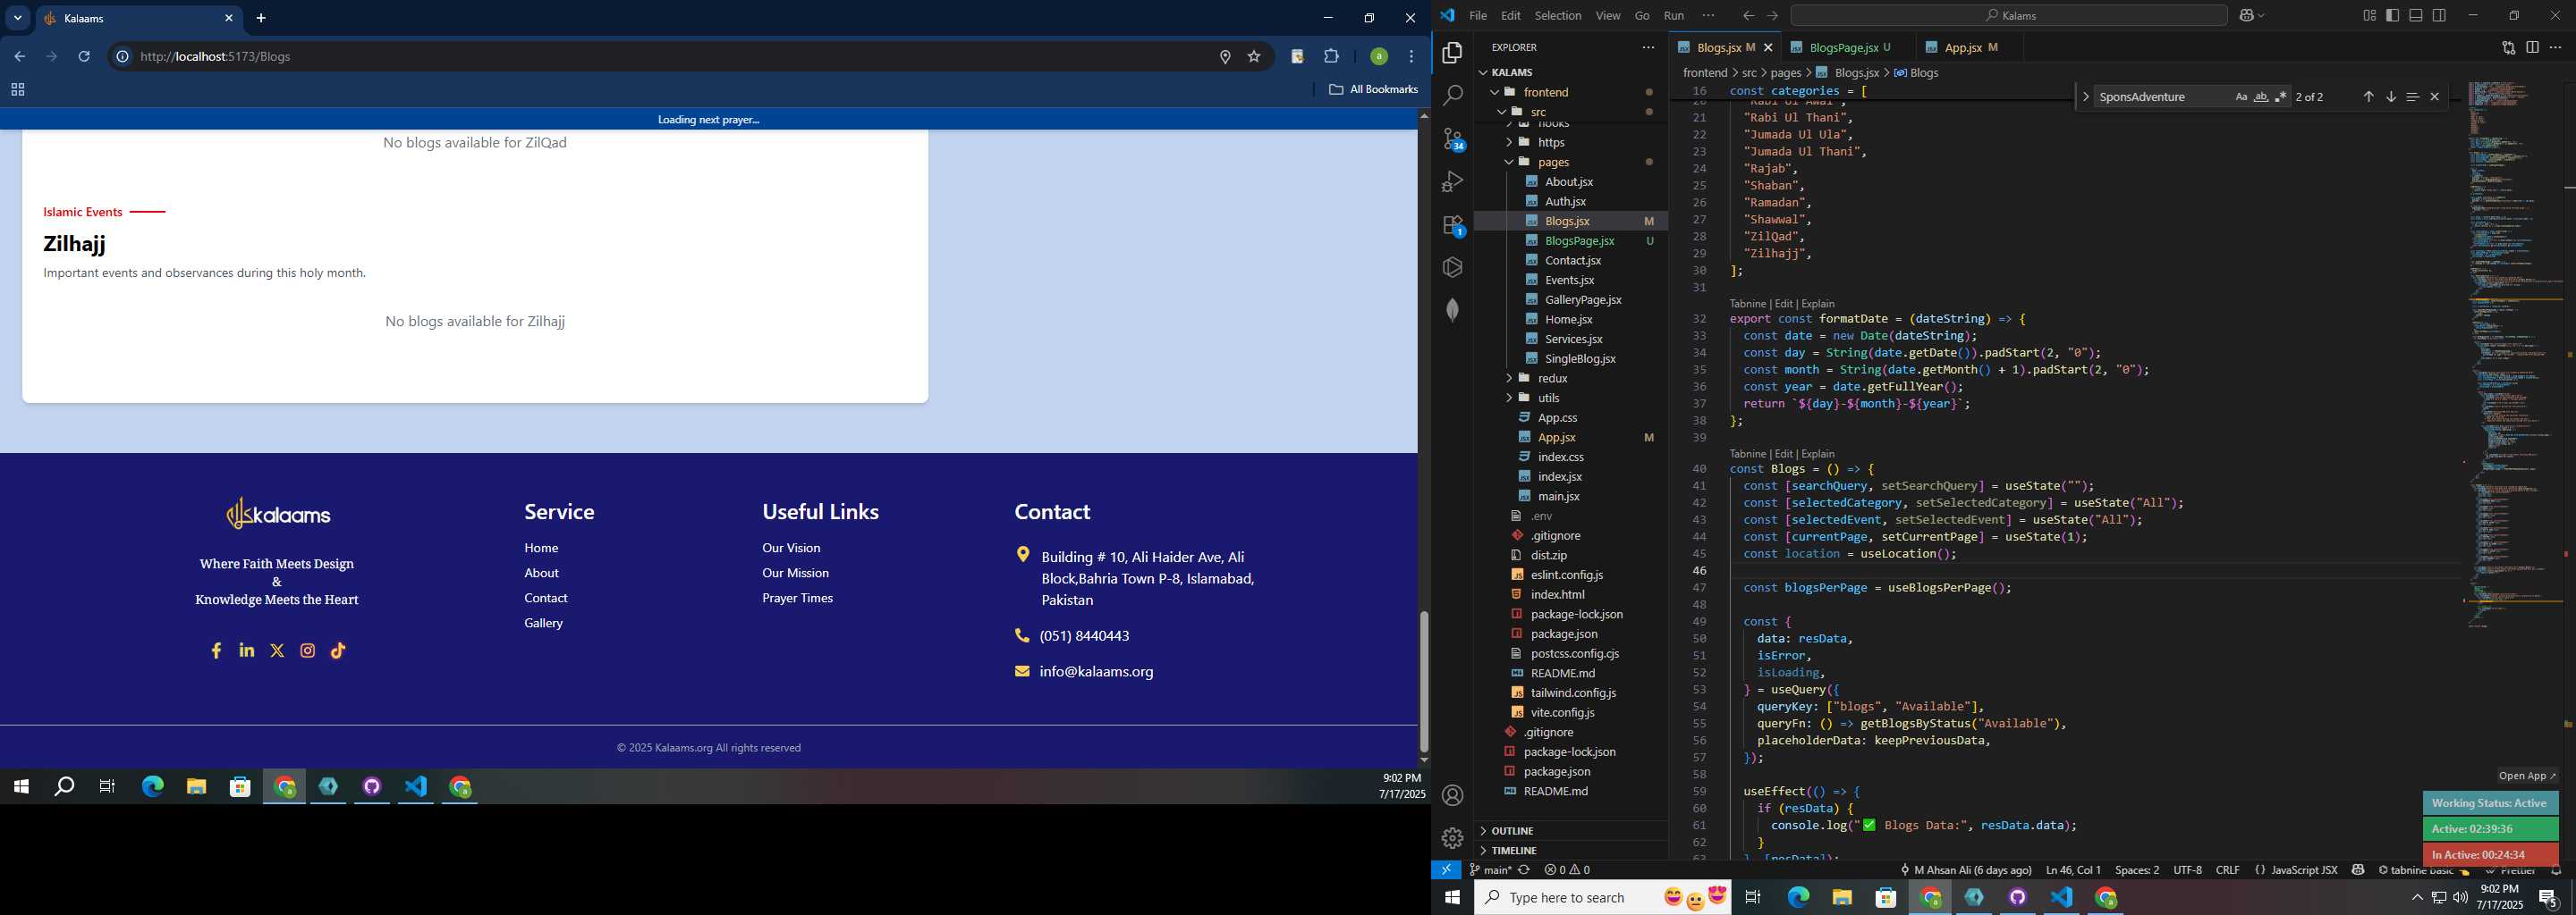Screen dimensions: 2576x915
Task: Toggle Primary Side Bar layout button
Action: pyautogui.click(x=2392, y=15)
